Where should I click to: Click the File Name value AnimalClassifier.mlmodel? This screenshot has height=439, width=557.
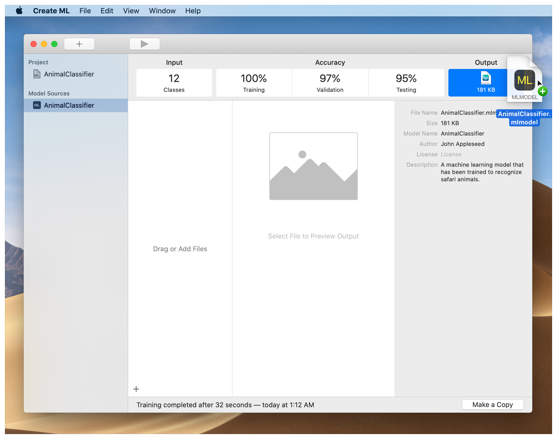469,113
